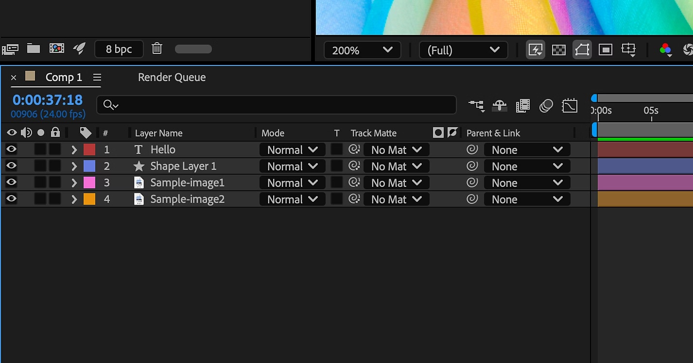The image size is (693, 363).
Task: Click the 05s mark on time ruler
Action: click(651, 111)
